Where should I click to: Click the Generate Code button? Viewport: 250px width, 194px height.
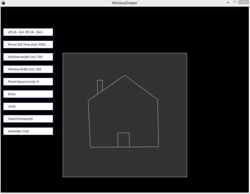[x=28, y=131]
